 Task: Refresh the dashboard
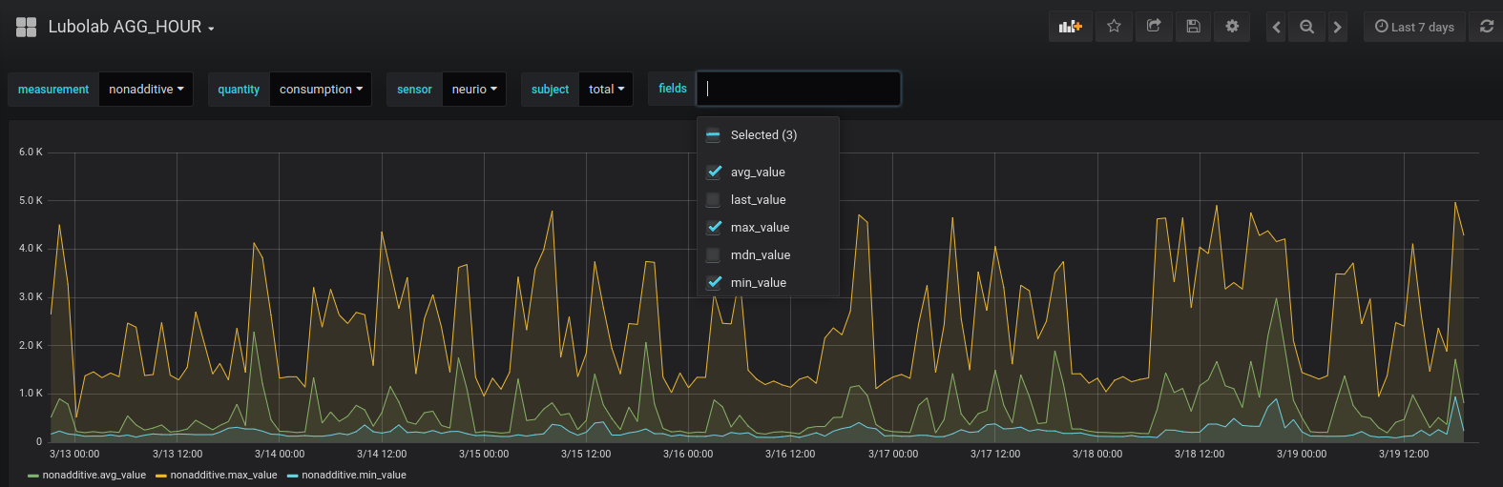(x=1487, y=27)
